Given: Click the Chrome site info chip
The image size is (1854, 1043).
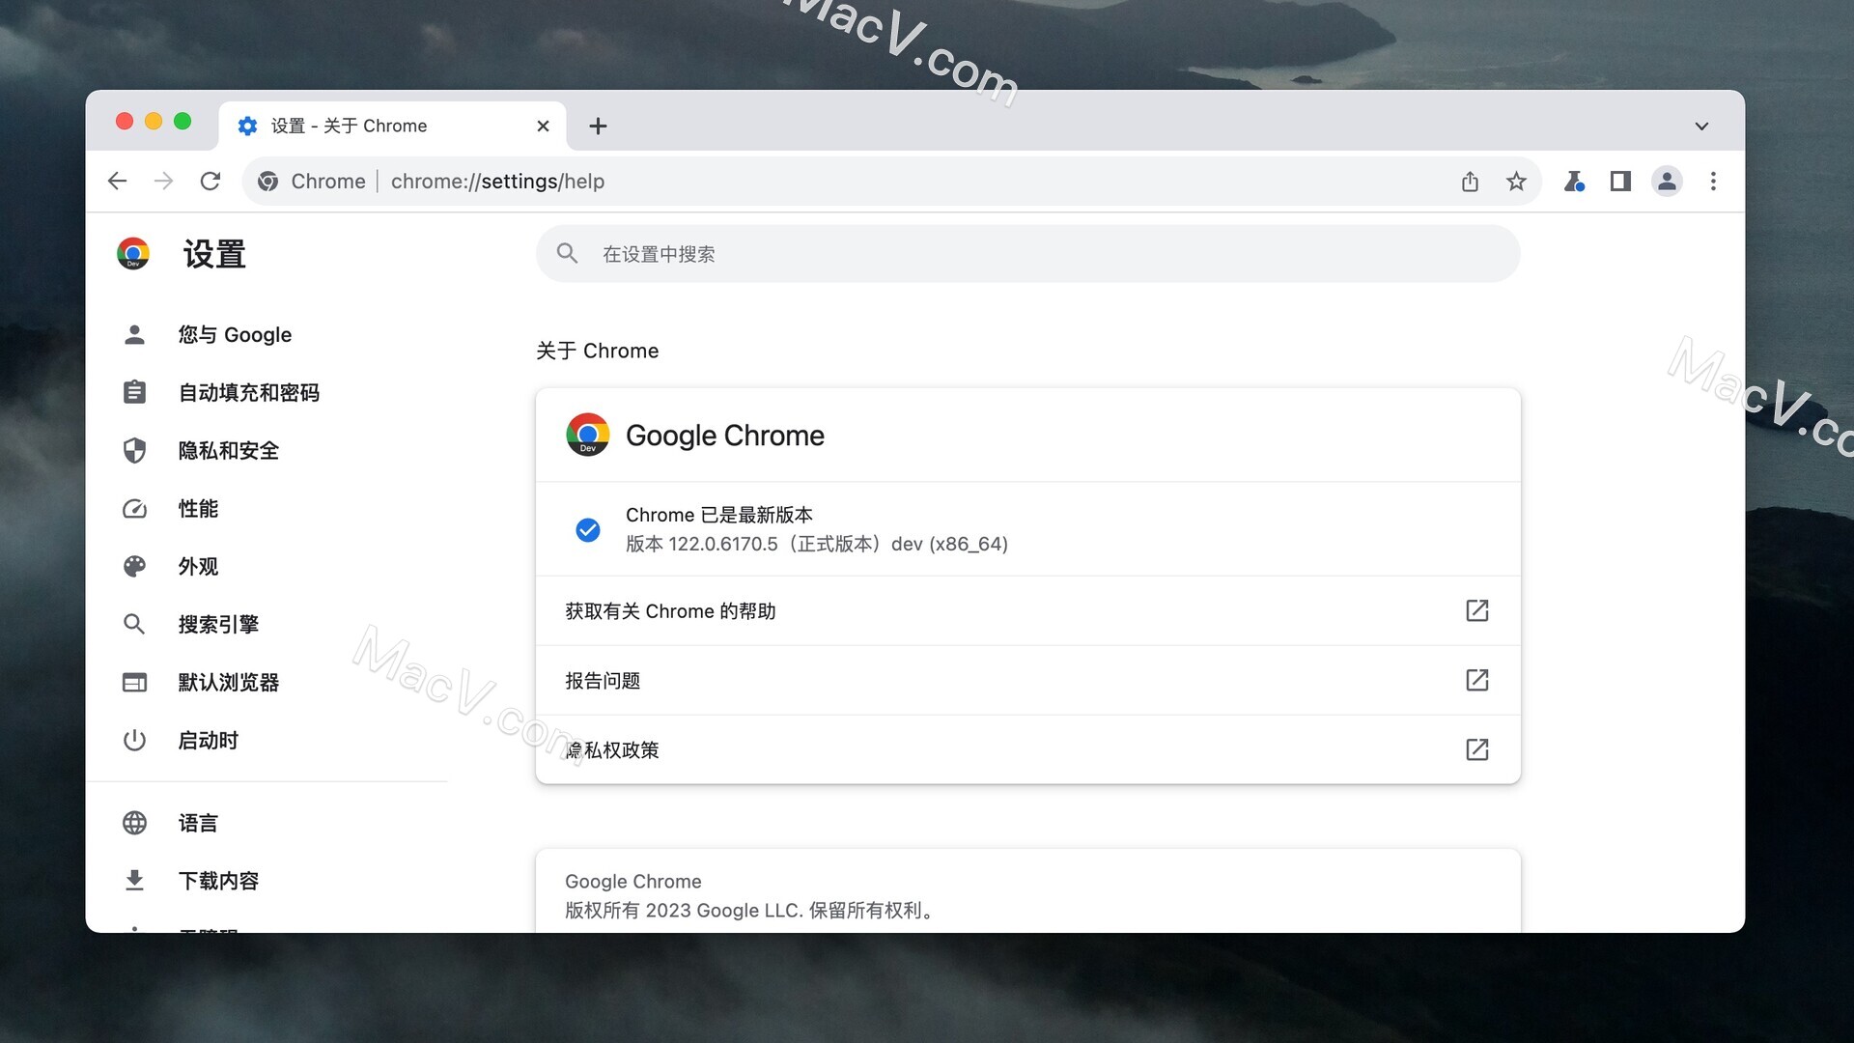Looking at the screenshot, I should (x=312, y=182).
